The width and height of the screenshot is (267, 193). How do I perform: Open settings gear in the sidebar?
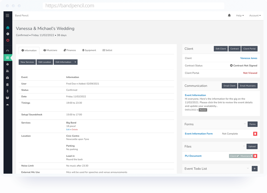click(8, 34)
